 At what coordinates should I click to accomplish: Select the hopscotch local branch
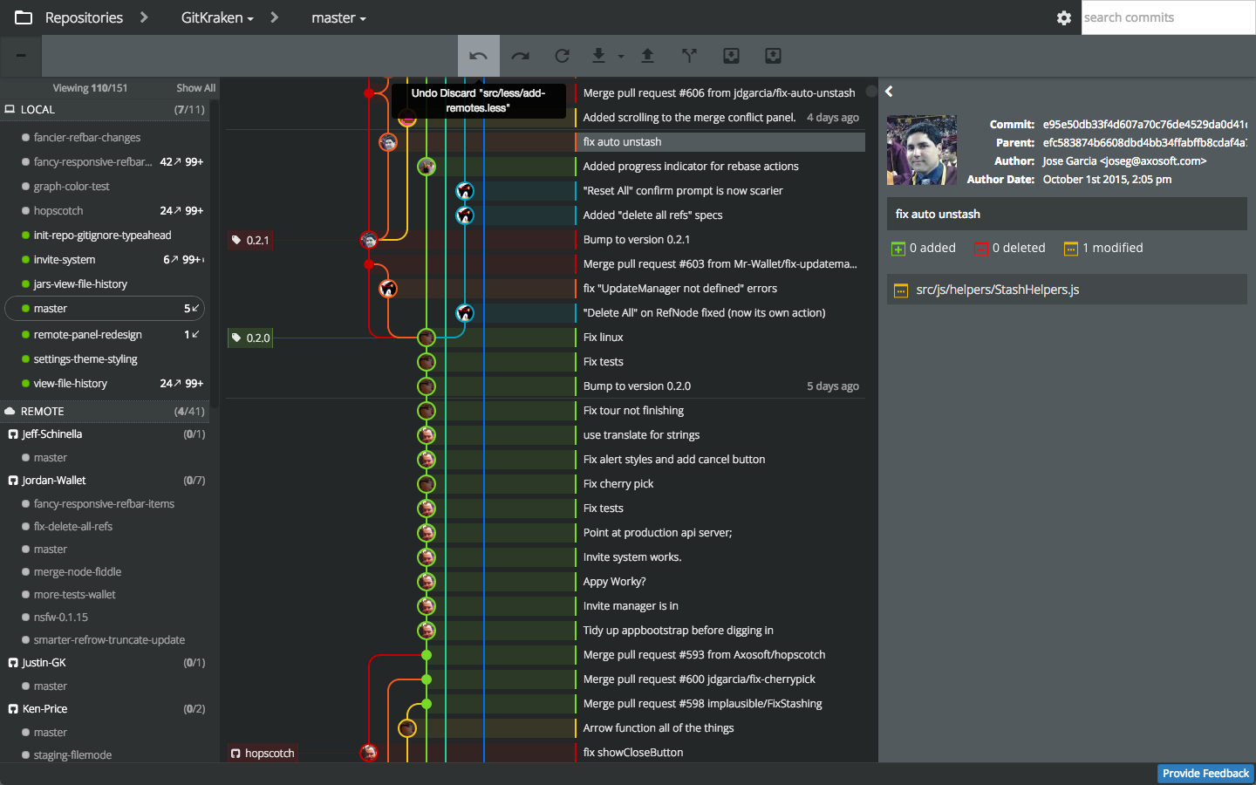point(58,211)
